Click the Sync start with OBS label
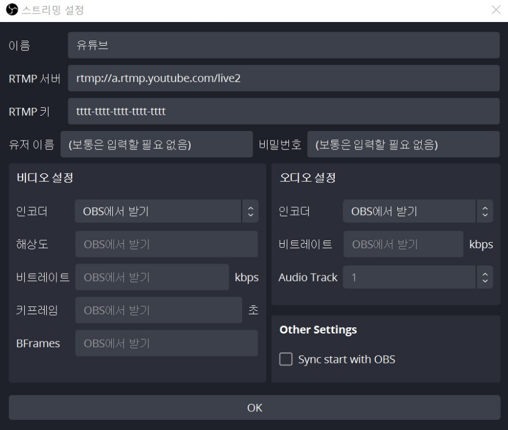The height and width of the screenshot is (430, 508). tap(347, 359)
